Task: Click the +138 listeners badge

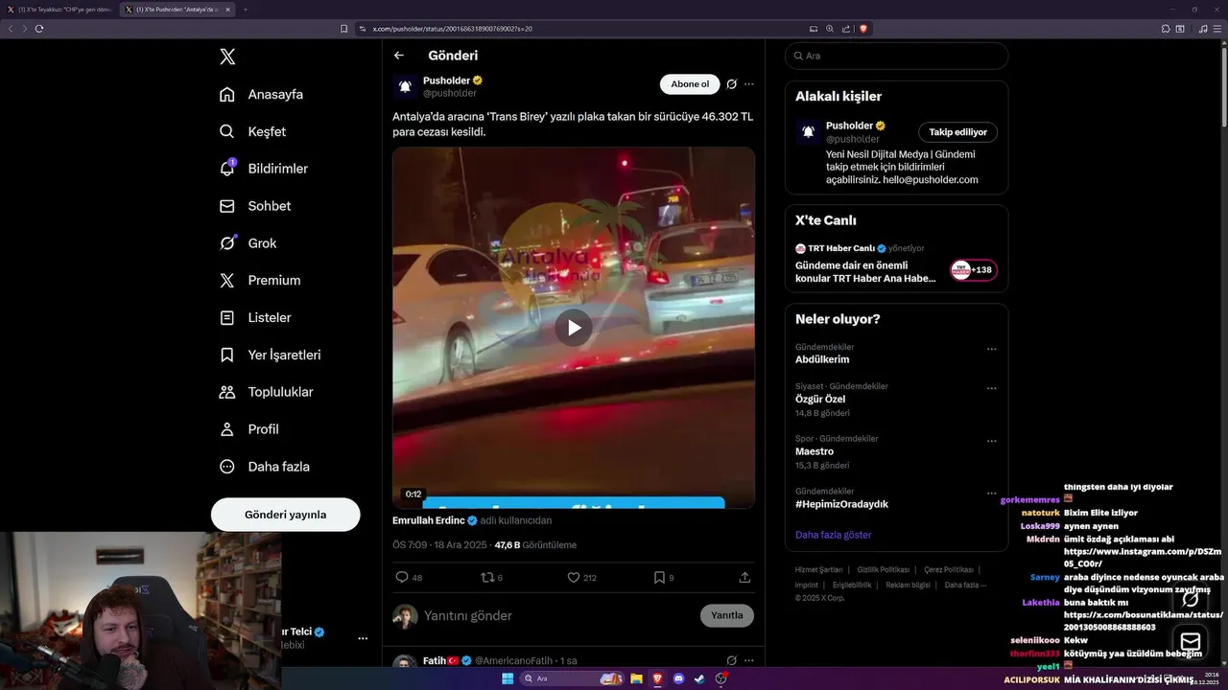Action: click(973, 270)
